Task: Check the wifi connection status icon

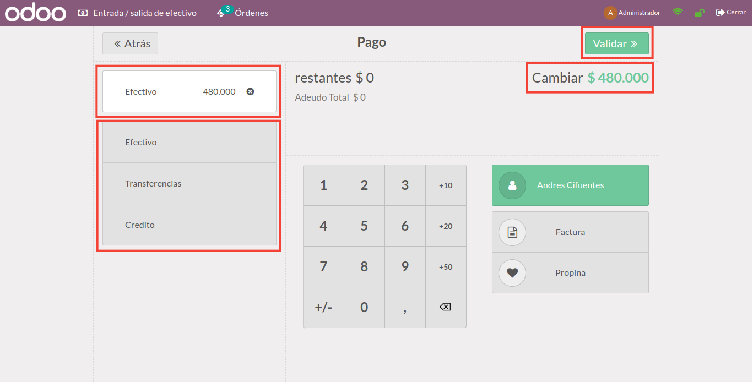Action: pos(678,12)
